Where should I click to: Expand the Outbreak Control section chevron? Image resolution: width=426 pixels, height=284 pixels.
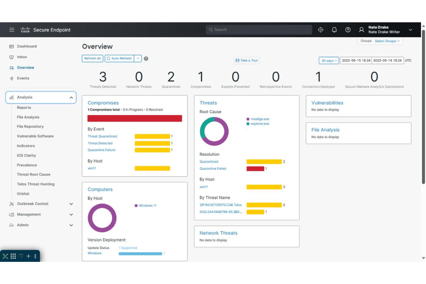tap(71, 204)
